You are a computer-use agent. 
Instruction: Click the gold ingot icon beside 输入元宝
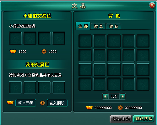point(10,102)
